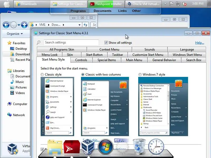Select Classic style radio button
The width and height of the screenshot is (211, 158).
tap(42, 75)
